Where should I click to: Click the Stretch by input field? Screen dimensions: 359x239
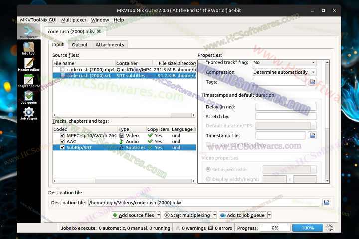click(286, 116)
